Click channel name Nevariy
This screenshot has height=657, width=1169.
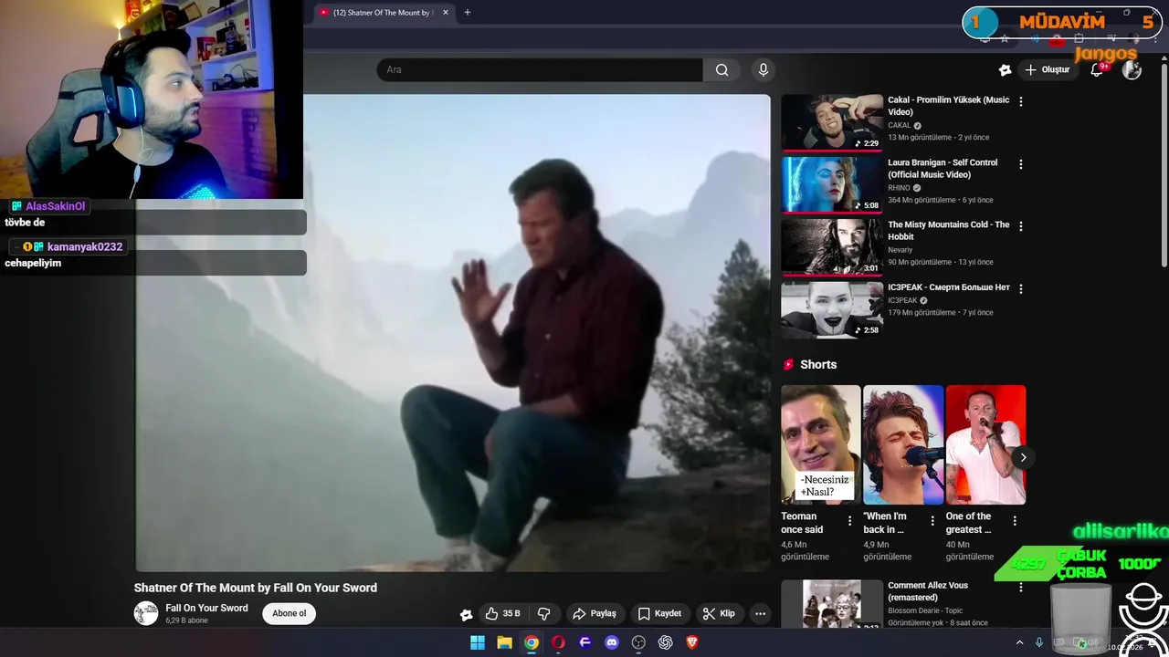coord(900,250)
